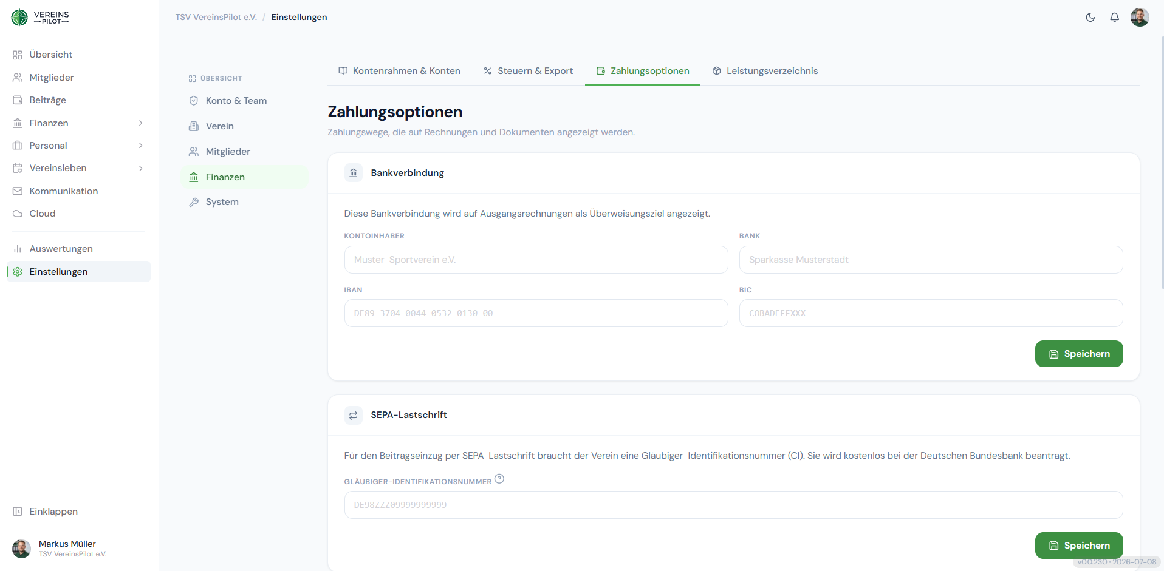The width and height of the screenshot is (1164, 571).
Task: Click the Bankverbindung bank icon
Action: (354, 173)
